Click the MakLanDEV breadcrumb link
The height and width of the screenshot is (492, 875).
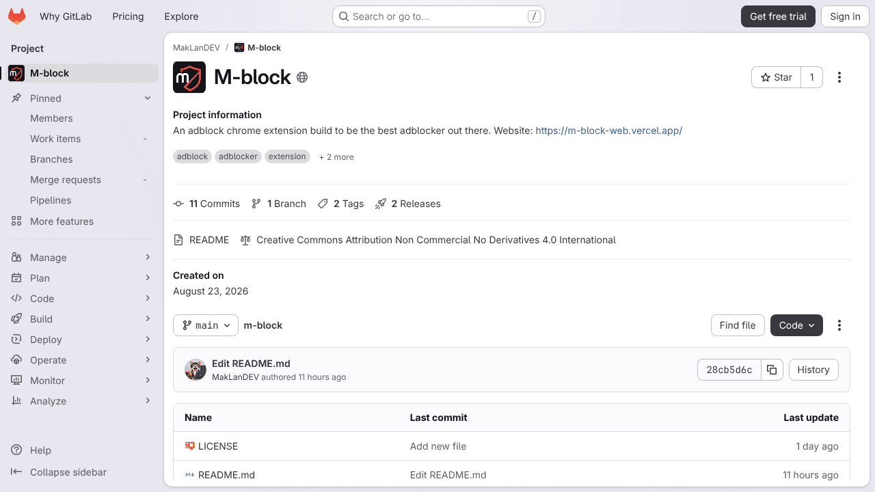(x=196, y=48)
